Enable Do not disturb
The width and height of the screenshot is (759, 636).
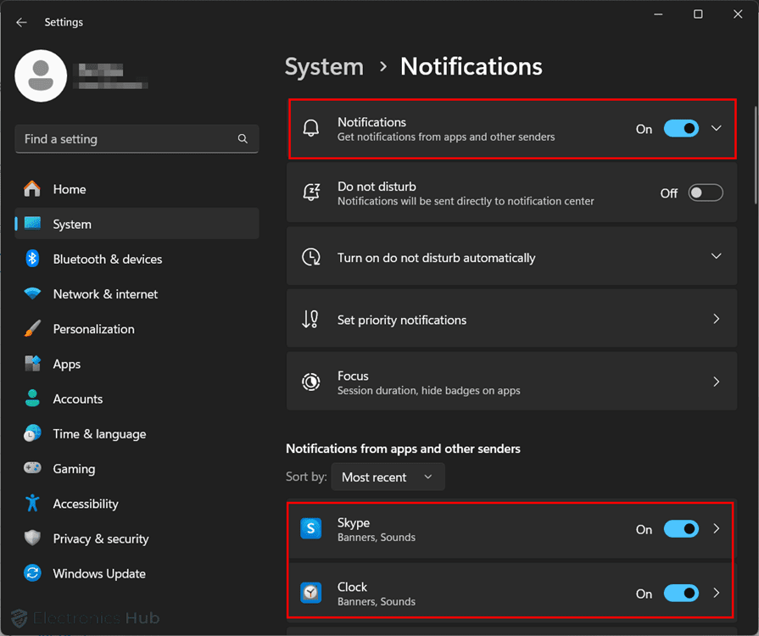point(706,192)
